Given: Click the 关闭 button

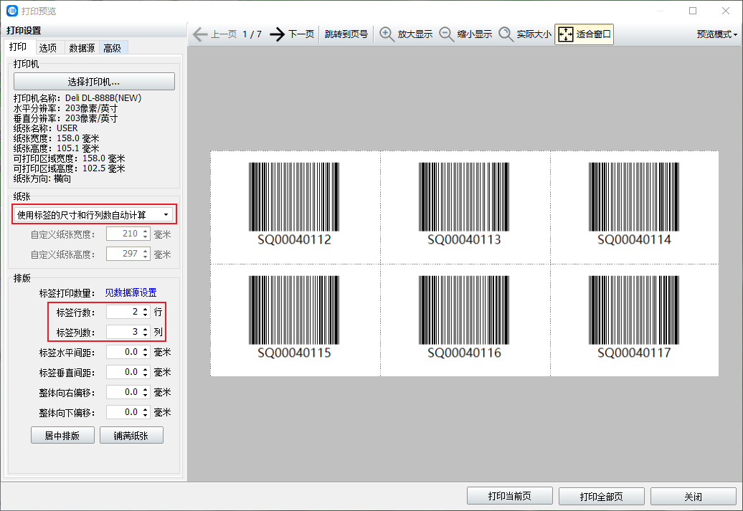Looking at the screenshot, I should coord(694,496).
